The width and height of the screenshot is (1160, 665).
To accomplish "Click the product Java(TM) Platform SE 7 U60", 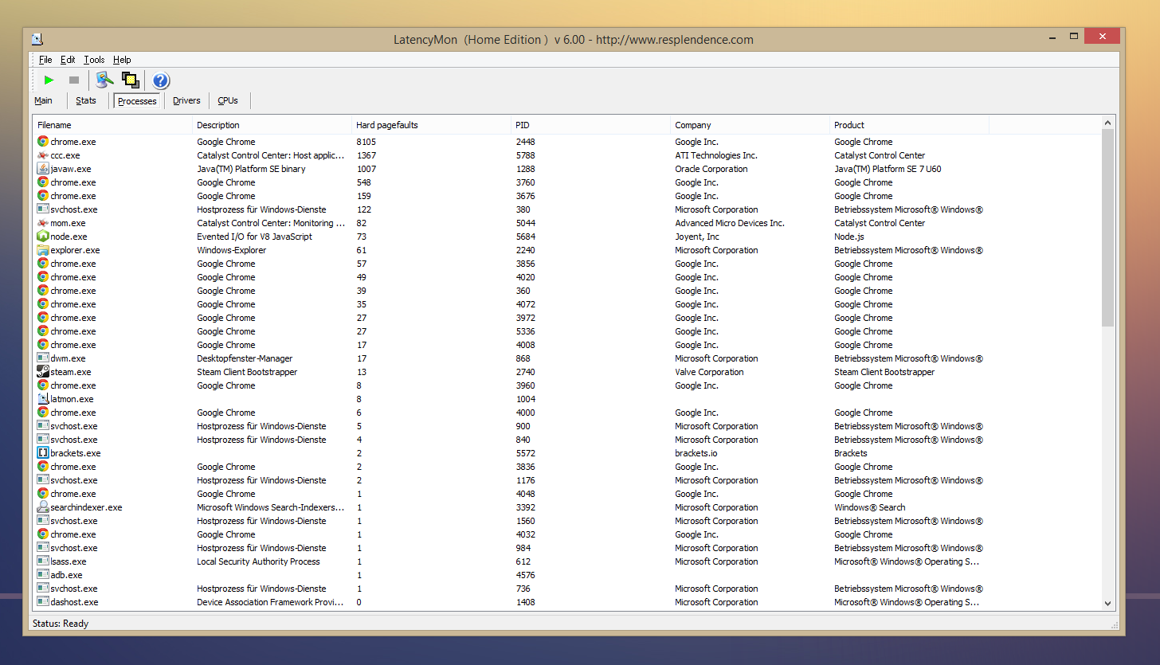I will [888, 169].
